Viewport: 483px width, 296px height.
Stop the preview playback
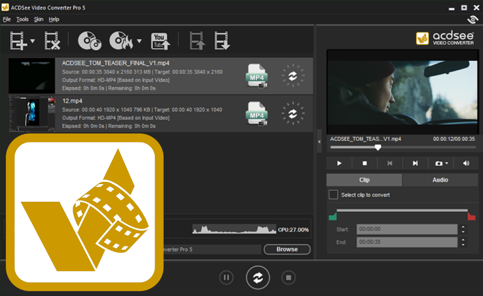pyautogui.click(x=365, y=163)
